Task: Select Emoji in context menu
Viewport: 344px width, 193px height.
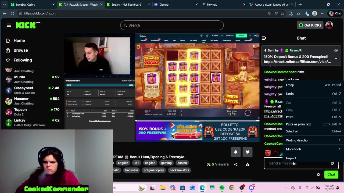Action: (313, 85)
